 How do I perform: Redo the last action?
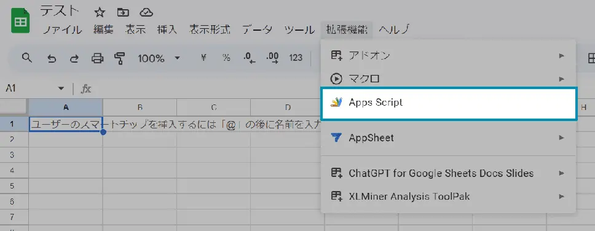[x=74, y=58]
